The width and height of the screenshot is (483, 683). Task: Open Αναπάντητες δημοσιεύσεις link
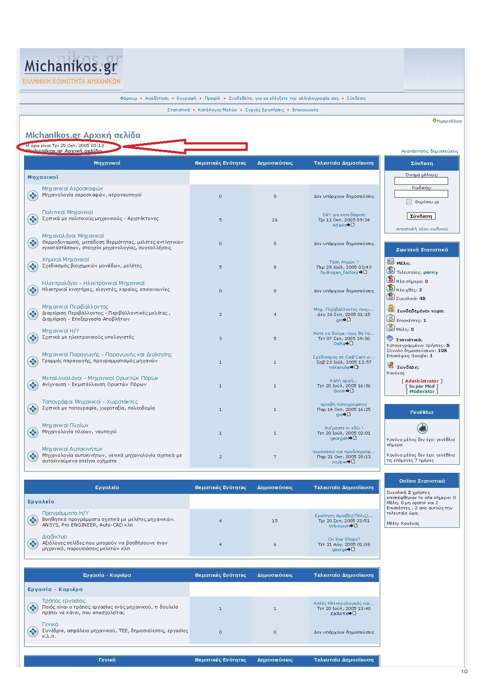click(429, 151)
